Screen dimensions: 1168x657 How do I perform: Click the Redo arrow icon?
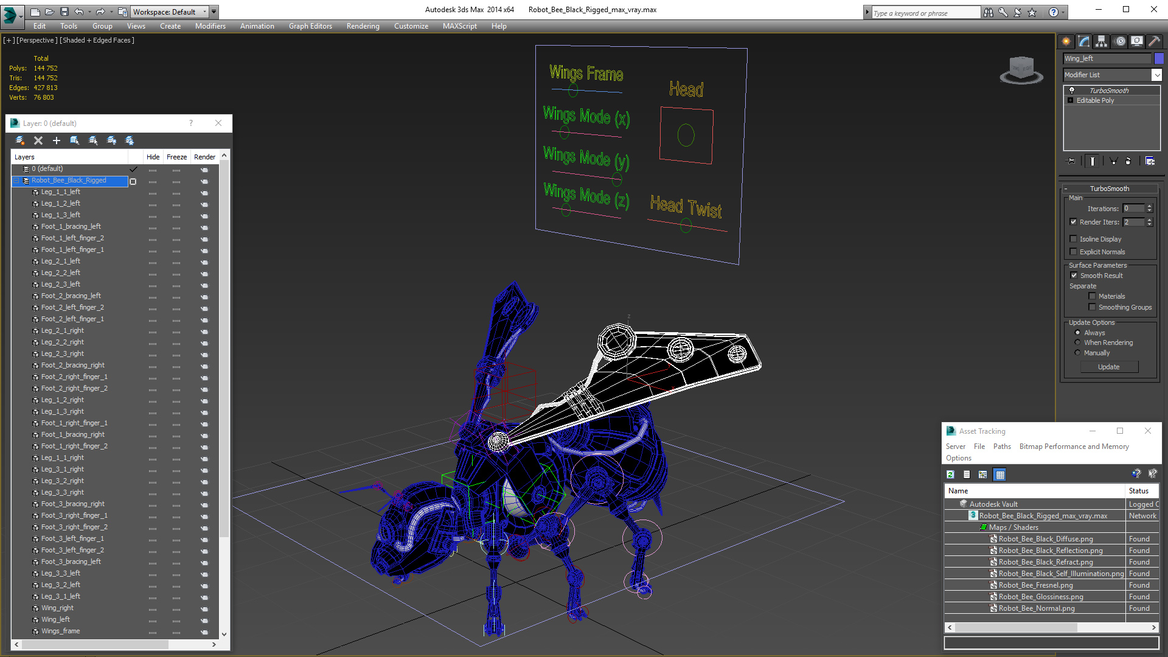coord(100,12)
